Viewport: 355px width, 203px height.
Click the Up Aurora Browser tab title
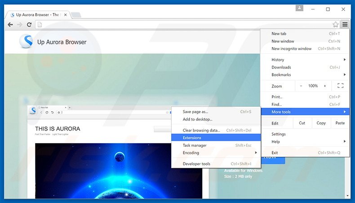(x=37, y=15)
